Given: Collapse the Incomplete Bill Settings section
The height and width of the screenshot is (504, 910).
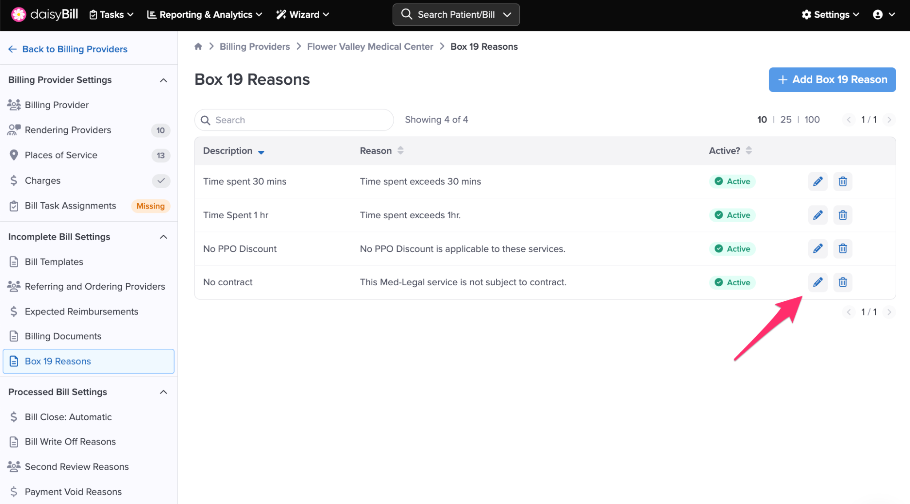Looking at the screenshot, I should tap(163, 237).
